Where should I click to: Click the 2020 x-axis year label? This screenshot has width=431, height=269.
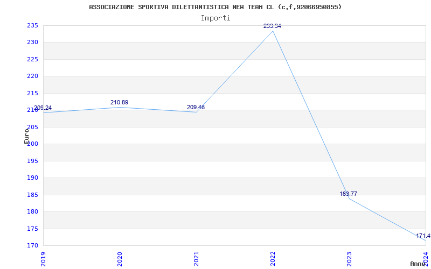click(120, 259)
